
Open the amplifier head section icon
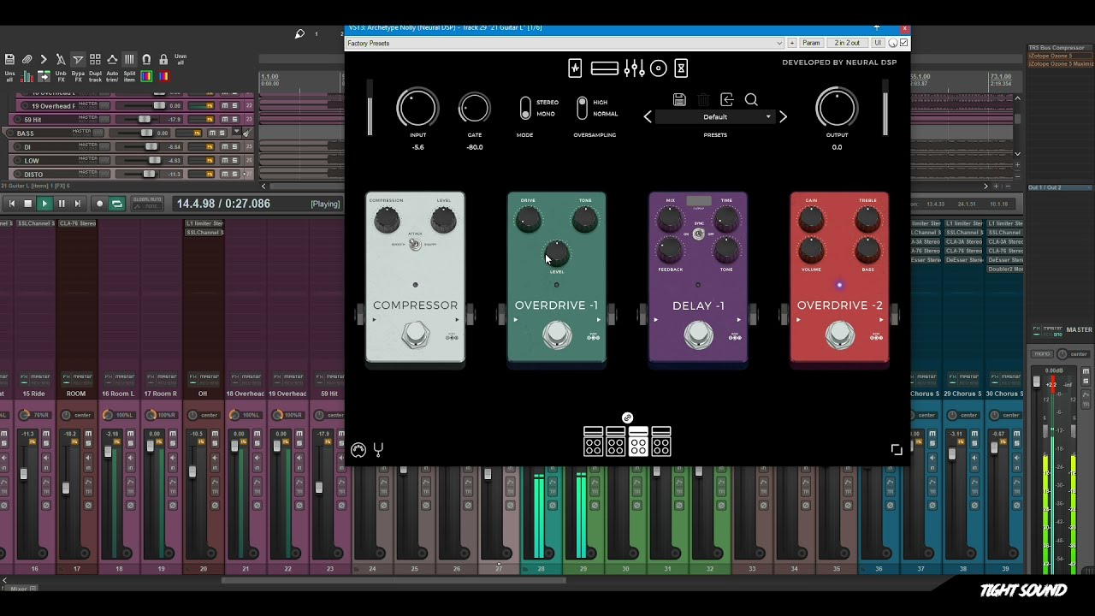coord(605,68)
